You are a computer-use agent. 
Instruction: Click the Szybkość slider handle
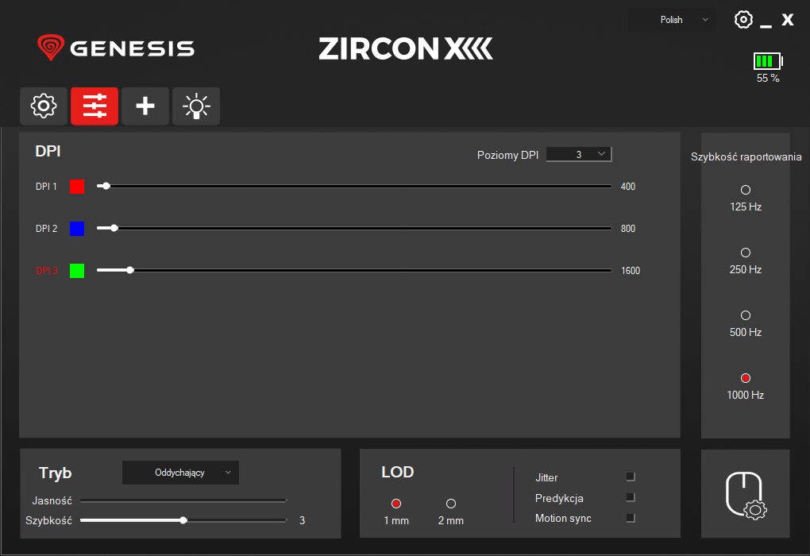point(183,520)
